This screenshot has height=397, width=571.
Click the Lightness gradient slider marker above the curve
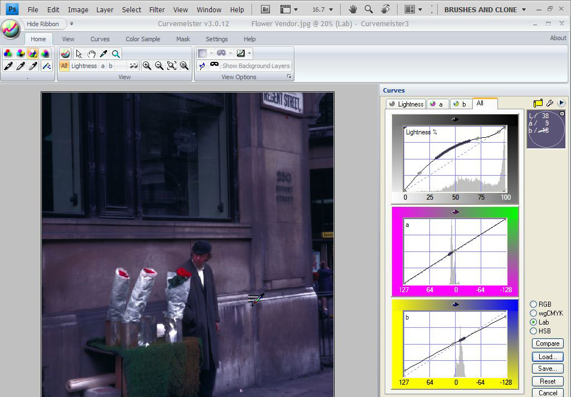click(455, 119)
